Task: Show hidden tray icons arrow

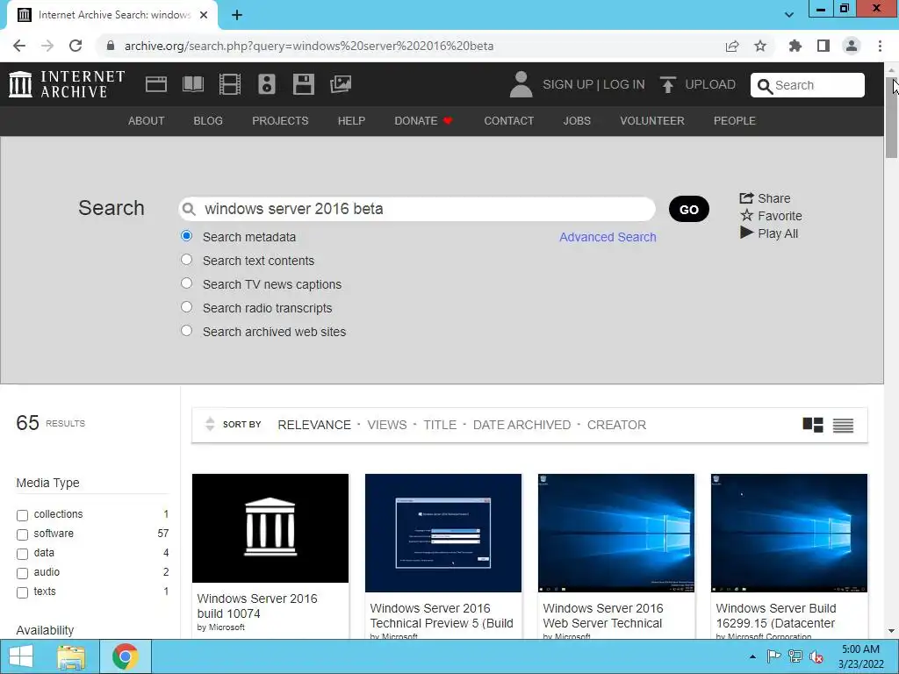Action: point(752,656)
